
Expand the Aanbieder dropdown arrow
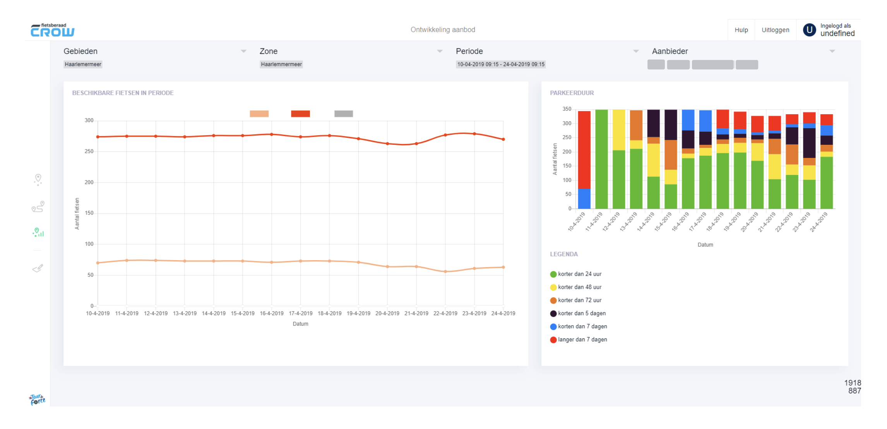(x=832, y=51)
